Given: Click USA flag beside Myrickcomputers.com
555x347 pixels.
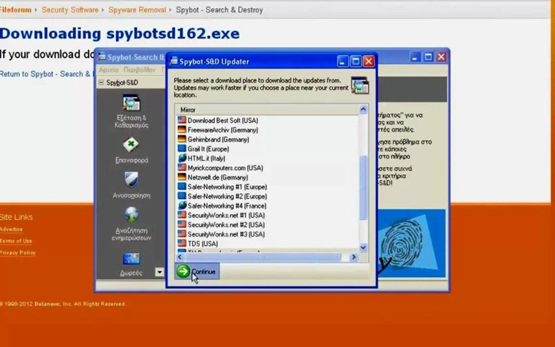Looking at the screenshot, I should point(182,168).
